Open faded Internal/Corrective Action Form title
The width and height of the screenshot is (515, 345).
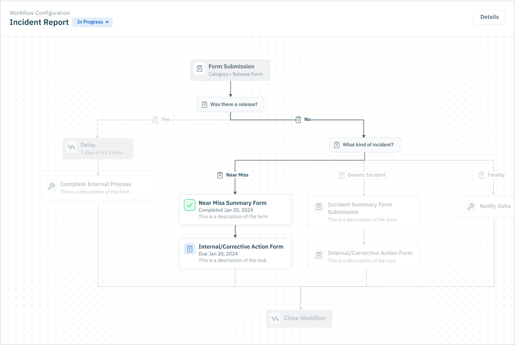[370, 253]
